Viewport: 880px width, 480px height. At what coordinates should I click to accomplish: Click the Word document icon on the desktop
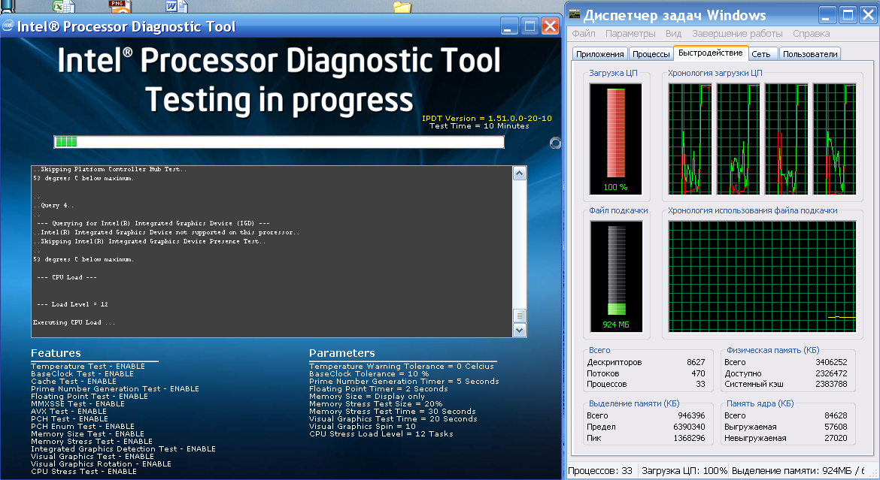coord(177,6)
